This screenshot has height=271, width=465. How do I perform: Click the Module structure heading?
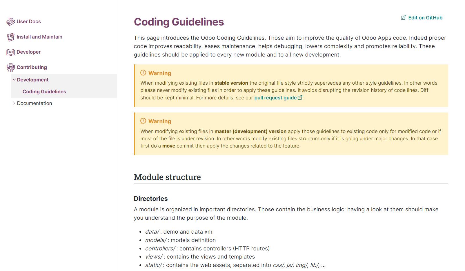click(x=167, y=177)
